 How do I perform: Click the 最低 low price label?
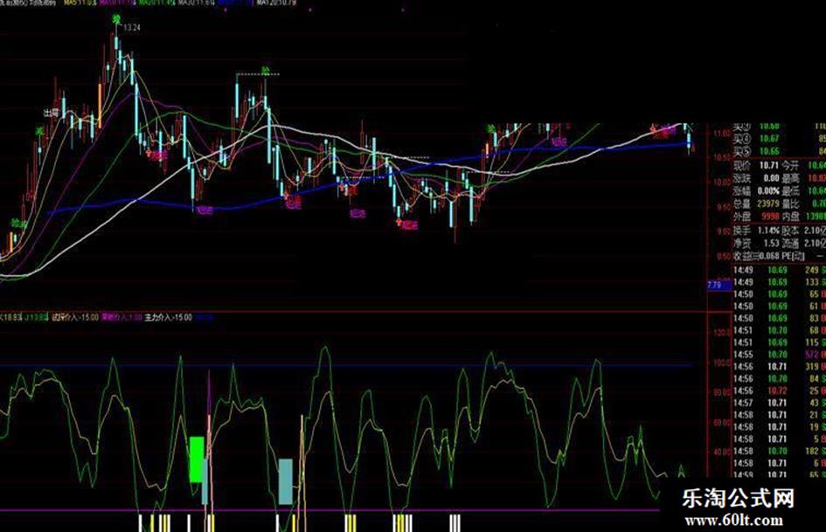pyautogui.click(x=790, y=190)
